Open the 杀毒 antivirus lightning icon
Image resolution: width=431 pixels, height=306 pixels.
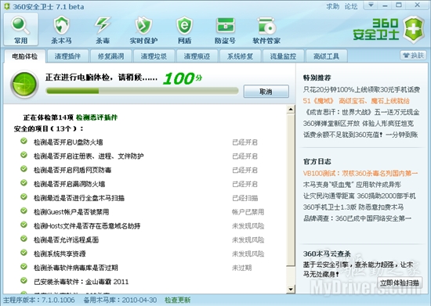click(103, 30)
